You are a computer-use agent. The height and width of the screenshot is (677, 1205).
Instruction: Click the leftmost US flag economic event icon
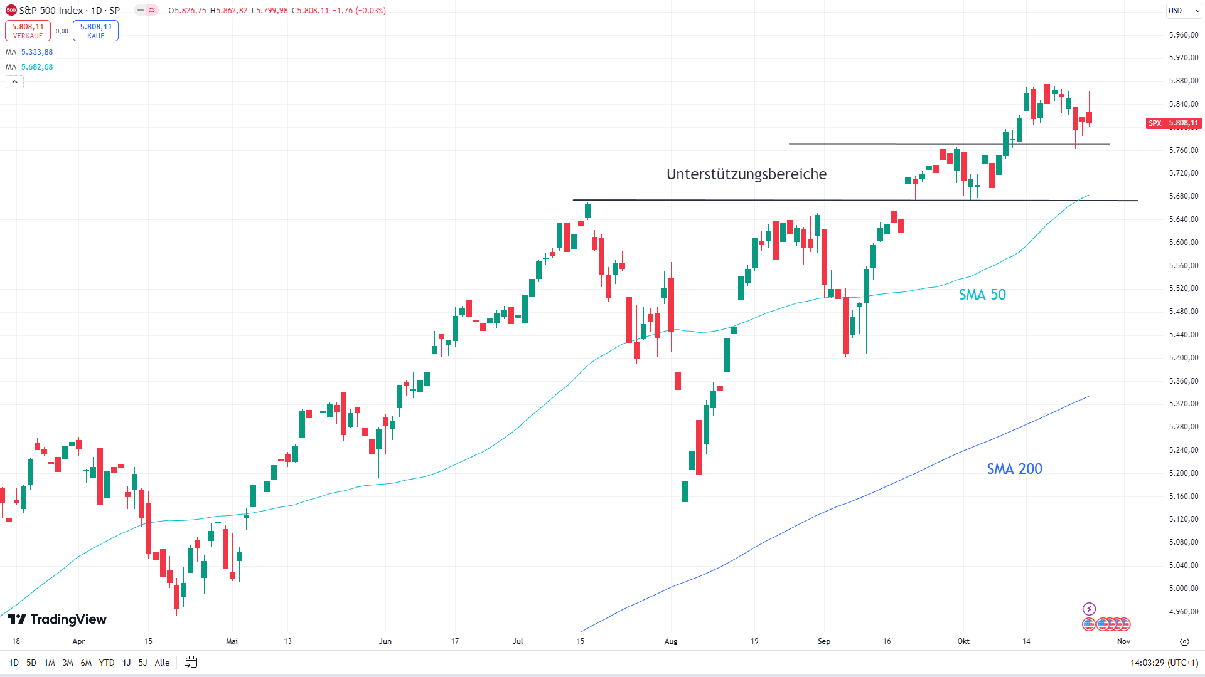[x=1089, y=624]
